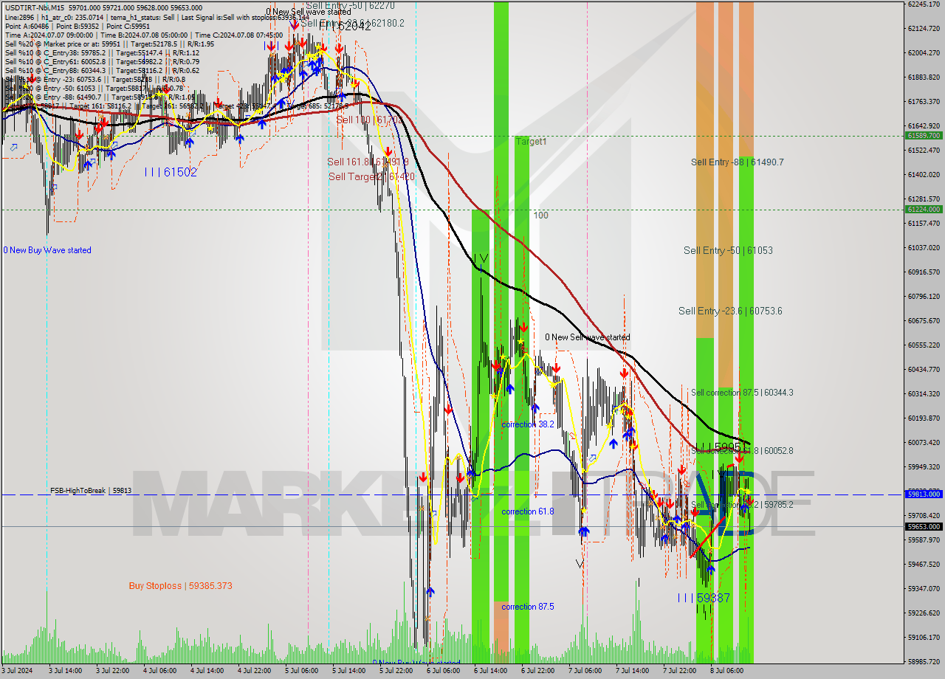Screen dimensions: 945x679
Task: Click the 62245.070 price axis value
Action: [924, 4]
